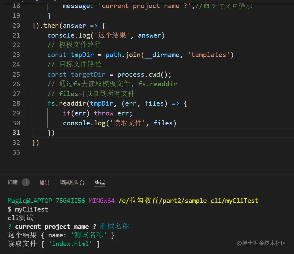Click console.log on line 30
Image resolution: width=294 pixels, height=254 pixels.
[x=84, y=123]
